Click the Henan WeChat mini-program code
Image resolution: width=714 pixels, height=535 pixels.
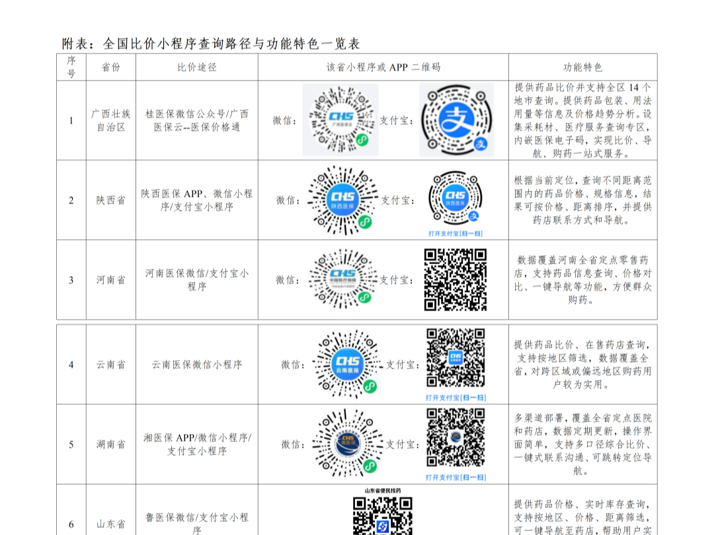[343, 279]
